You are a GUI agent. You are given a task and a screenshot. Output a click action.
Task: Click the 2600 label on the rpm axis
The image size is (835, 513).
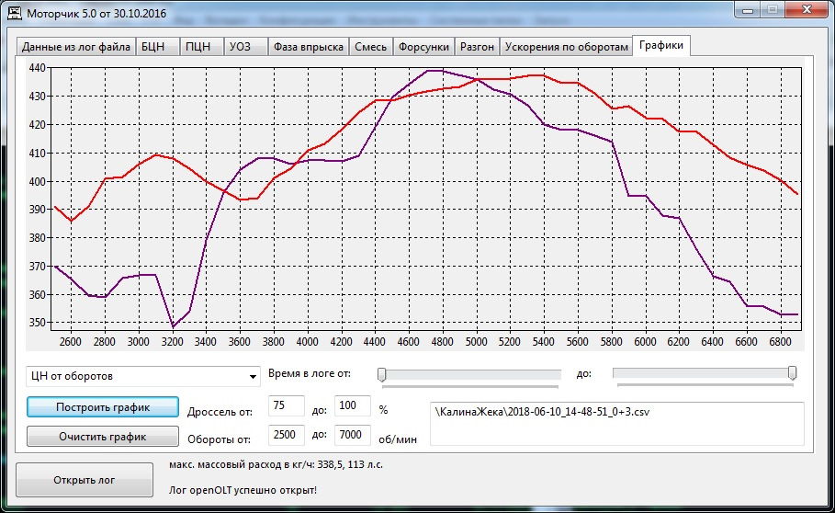(71, 341)
